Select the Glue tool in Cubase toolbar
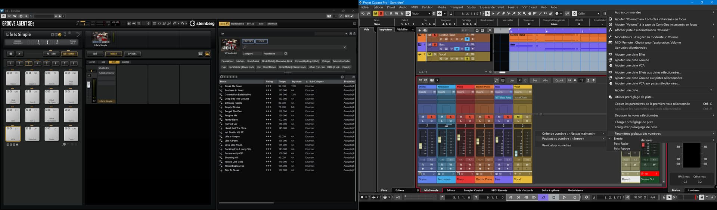 [514, 13]
